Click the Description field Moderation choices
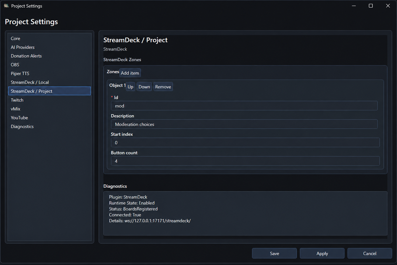 tap(244, 124)
